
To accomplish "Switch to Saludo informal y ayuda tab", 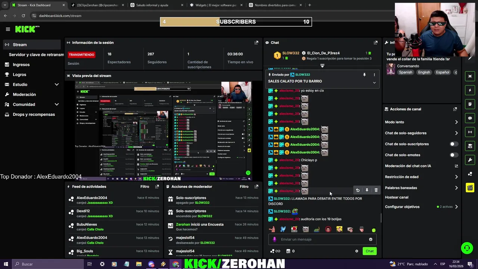I will pyautogui.click(x=157, y=5).
